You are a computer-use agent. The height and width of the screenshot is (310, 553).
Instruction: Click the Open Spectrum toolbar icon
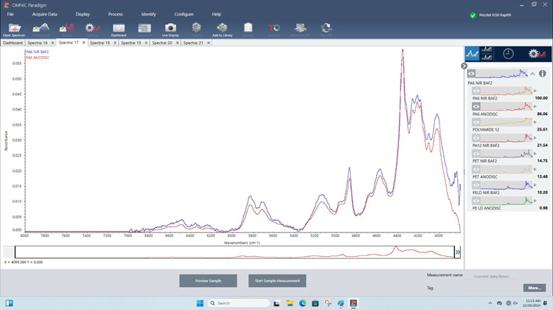click(x=14, y=30)
